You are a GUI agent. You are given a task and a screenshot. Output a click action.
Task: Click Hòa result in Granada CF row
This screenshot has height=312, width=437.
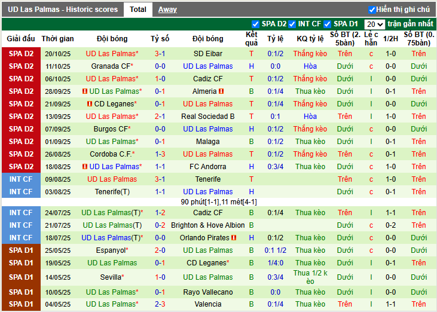click(310, 66)
